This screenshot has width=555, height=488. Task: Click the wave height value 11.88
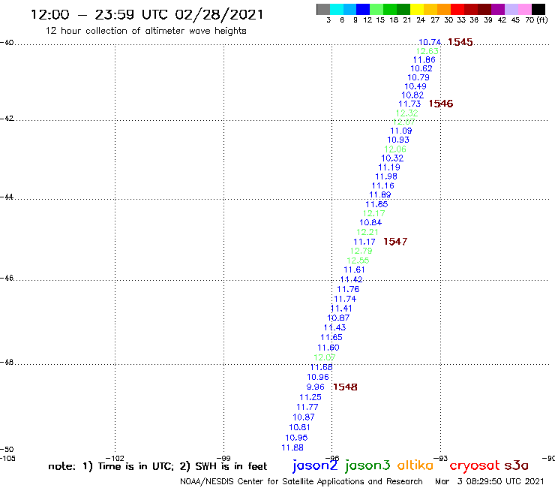(x=292, y=447)
